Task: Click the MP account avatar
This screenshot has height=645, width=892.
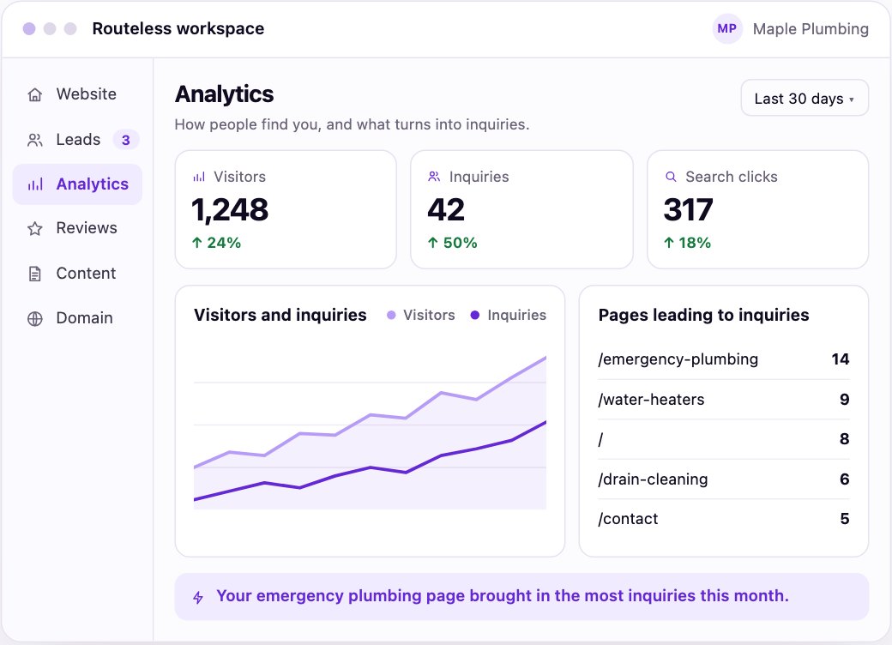Action: pos(727,29)
